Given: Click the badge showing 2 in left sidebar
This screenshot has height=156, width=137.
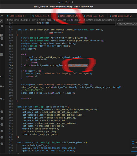Looking at the screenshot, I should tap(2, 45).
